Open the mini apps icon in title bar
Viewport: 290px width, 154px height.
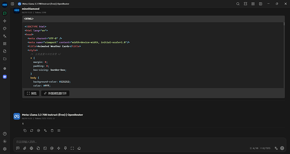[x=253, y=4]
